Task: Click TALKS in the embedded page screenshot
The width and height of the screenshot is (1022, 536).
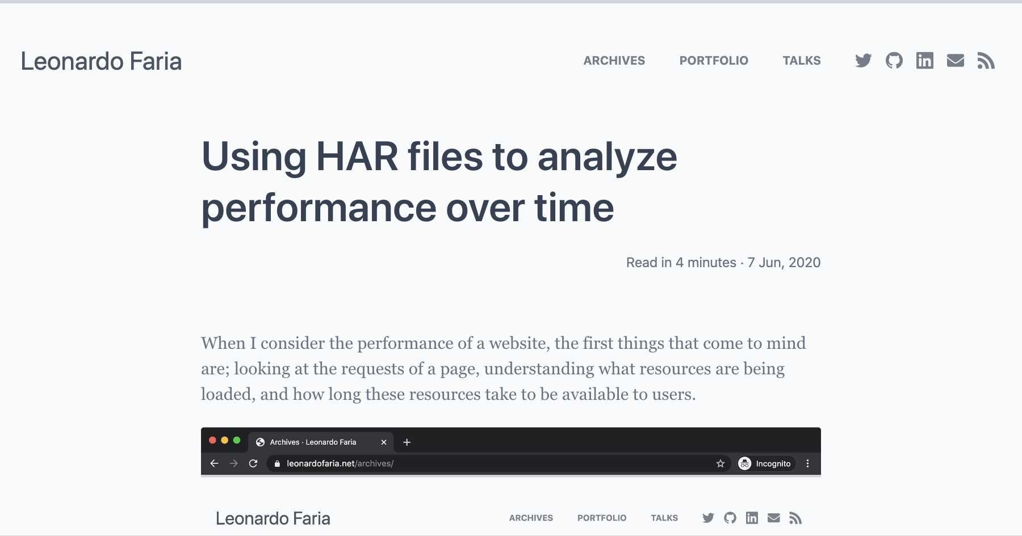Action: (x=664, y=518)
